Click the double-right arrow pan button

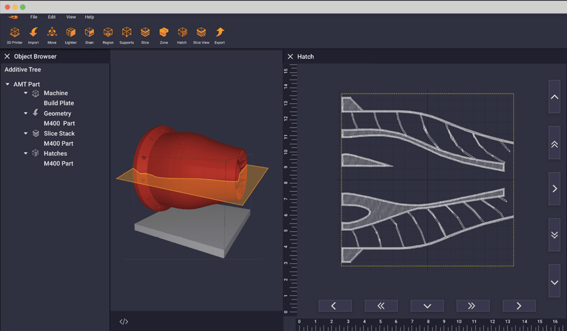click(473, 306)
